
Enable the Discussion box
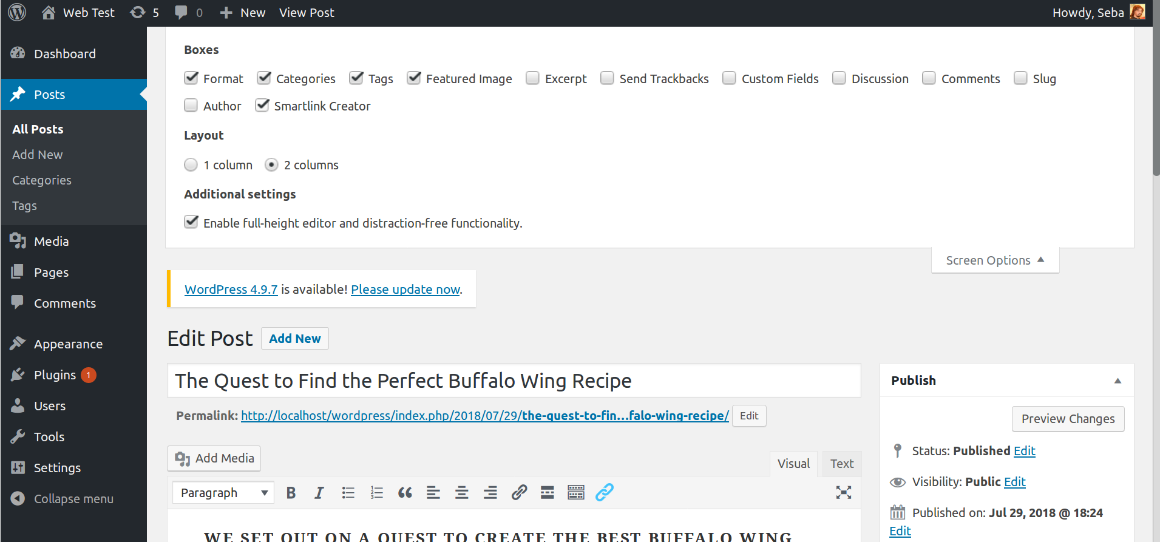pos(839,78)
